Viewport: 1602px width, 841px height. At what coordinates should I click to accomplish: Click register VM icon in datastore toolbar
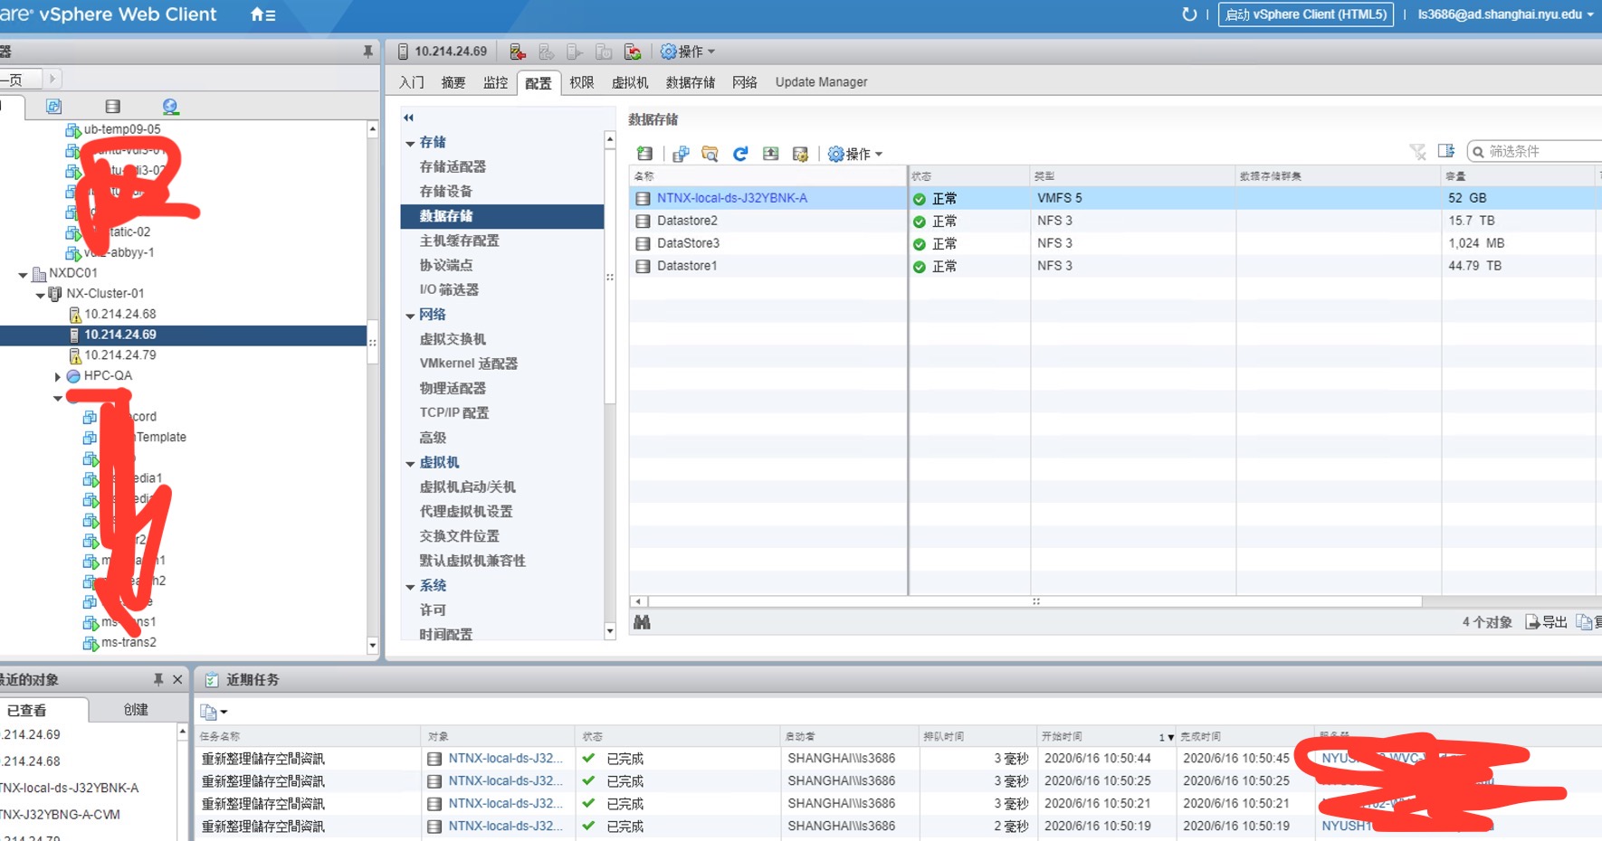pyautogui.click(x=681, y=154)
